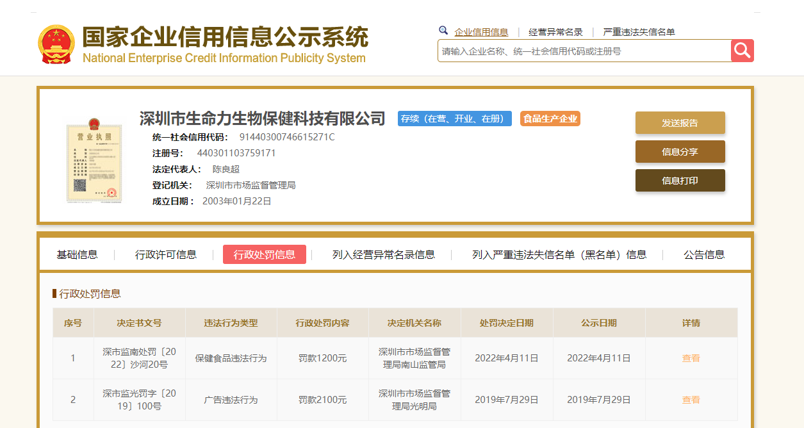Screen dimensions: 804x428
Task: Click the company name 深圳市生命力生物保健科技有限公司
Action: [x=263, y=119]
